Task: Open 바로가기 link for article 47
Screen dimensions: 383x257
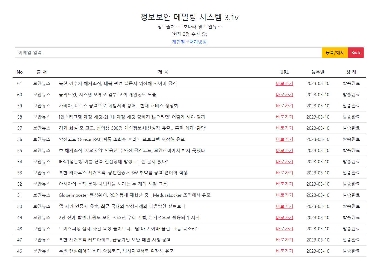Action: coord(284,240)
